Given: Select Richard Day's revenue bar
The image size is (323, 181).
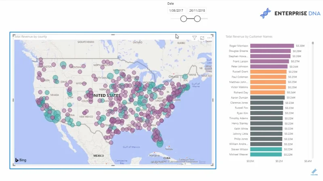Looking at the screenshot, I should click(x=268, y=93).
